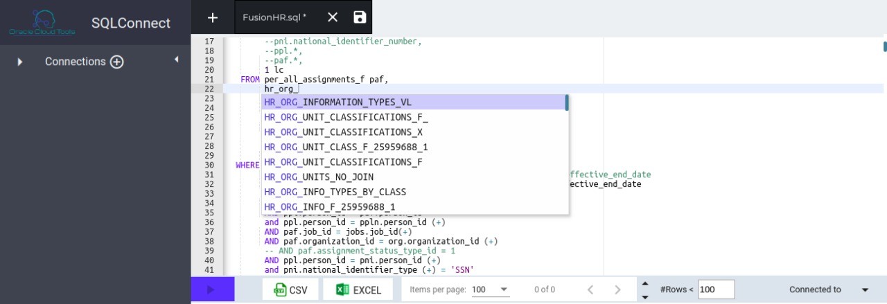Add a new connection with plus circle

pos(117,62)
